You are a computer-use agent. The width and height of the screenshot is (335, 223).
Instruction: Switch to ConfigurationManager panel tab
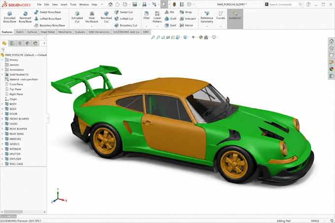[x=20, y=43]
